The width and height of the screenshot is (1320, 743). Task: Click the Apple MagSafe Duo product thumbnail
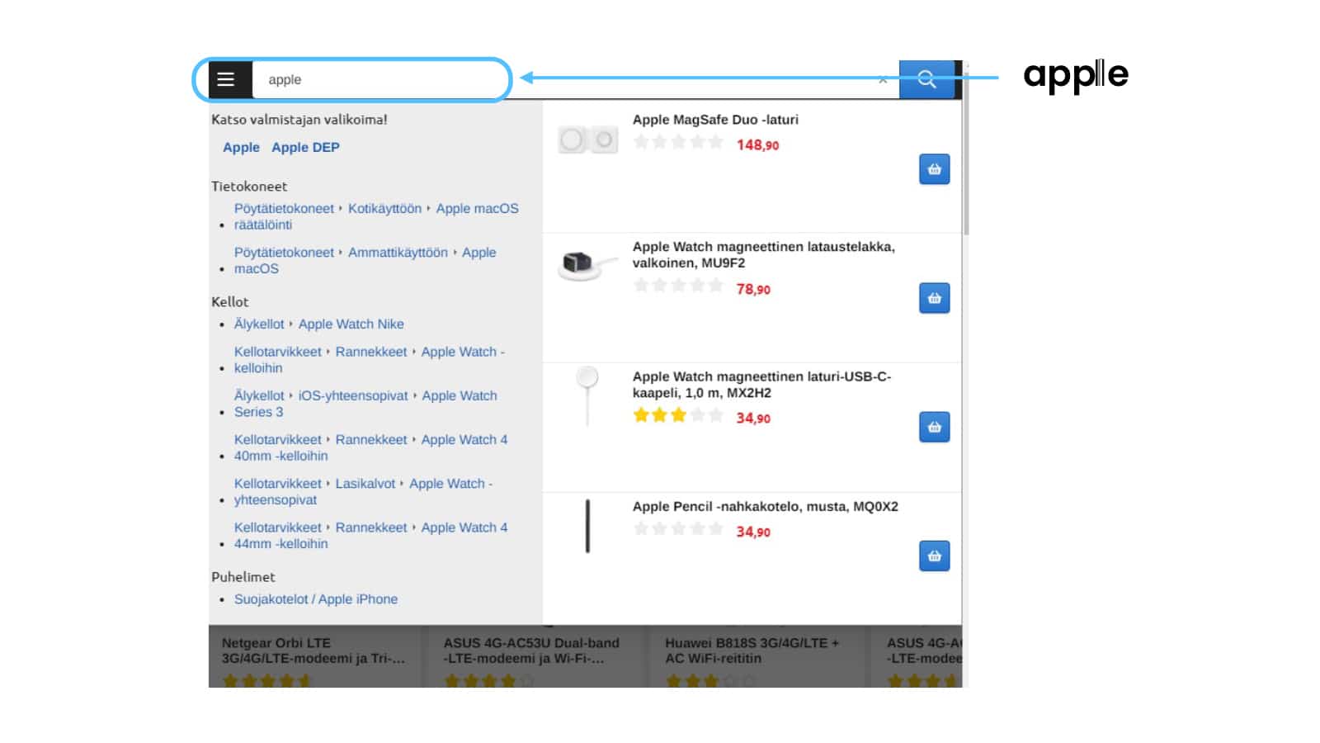tap(587, 139)
